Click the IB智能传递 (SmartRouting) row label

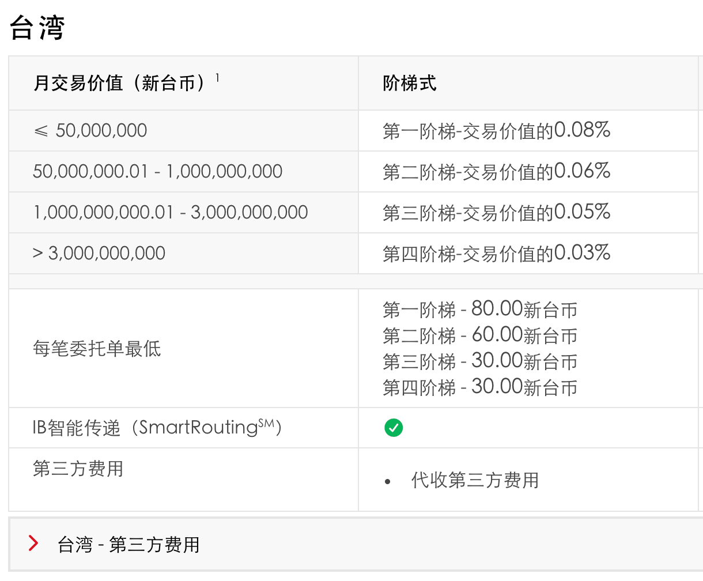coord(157,428)
